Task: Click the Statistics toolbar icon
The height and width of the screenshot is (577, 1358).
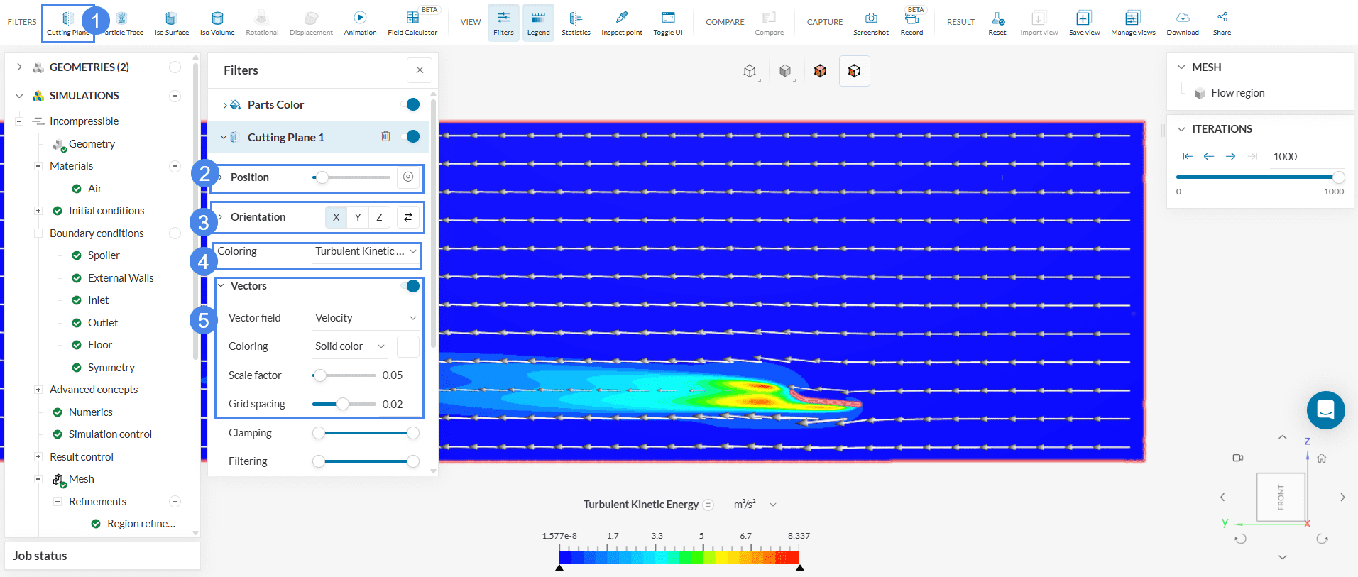Action: pyautogui.click(x=575, y=23)
